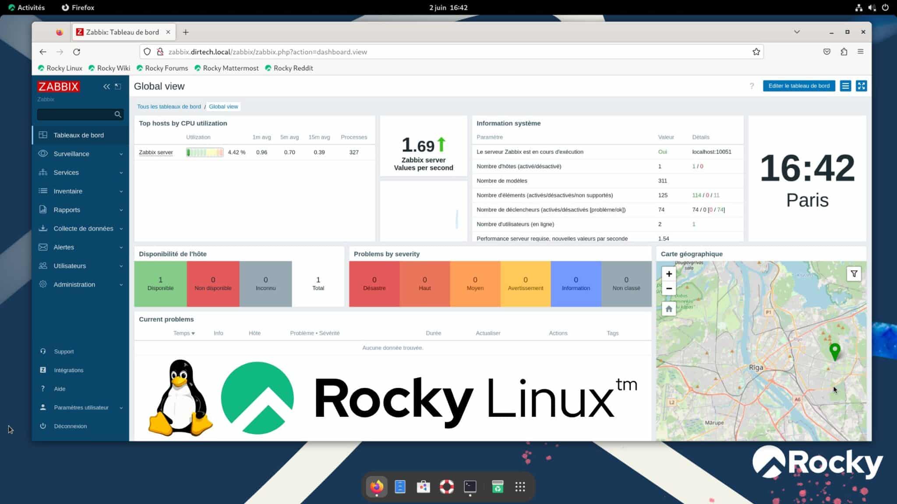Open kiosk mode via the fullscreen icon
The width and height of the screenshot is (897, 504).
(861, 86)
